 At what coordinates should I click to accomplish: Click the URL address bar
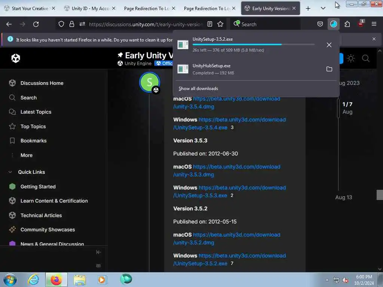pos(145,24)
